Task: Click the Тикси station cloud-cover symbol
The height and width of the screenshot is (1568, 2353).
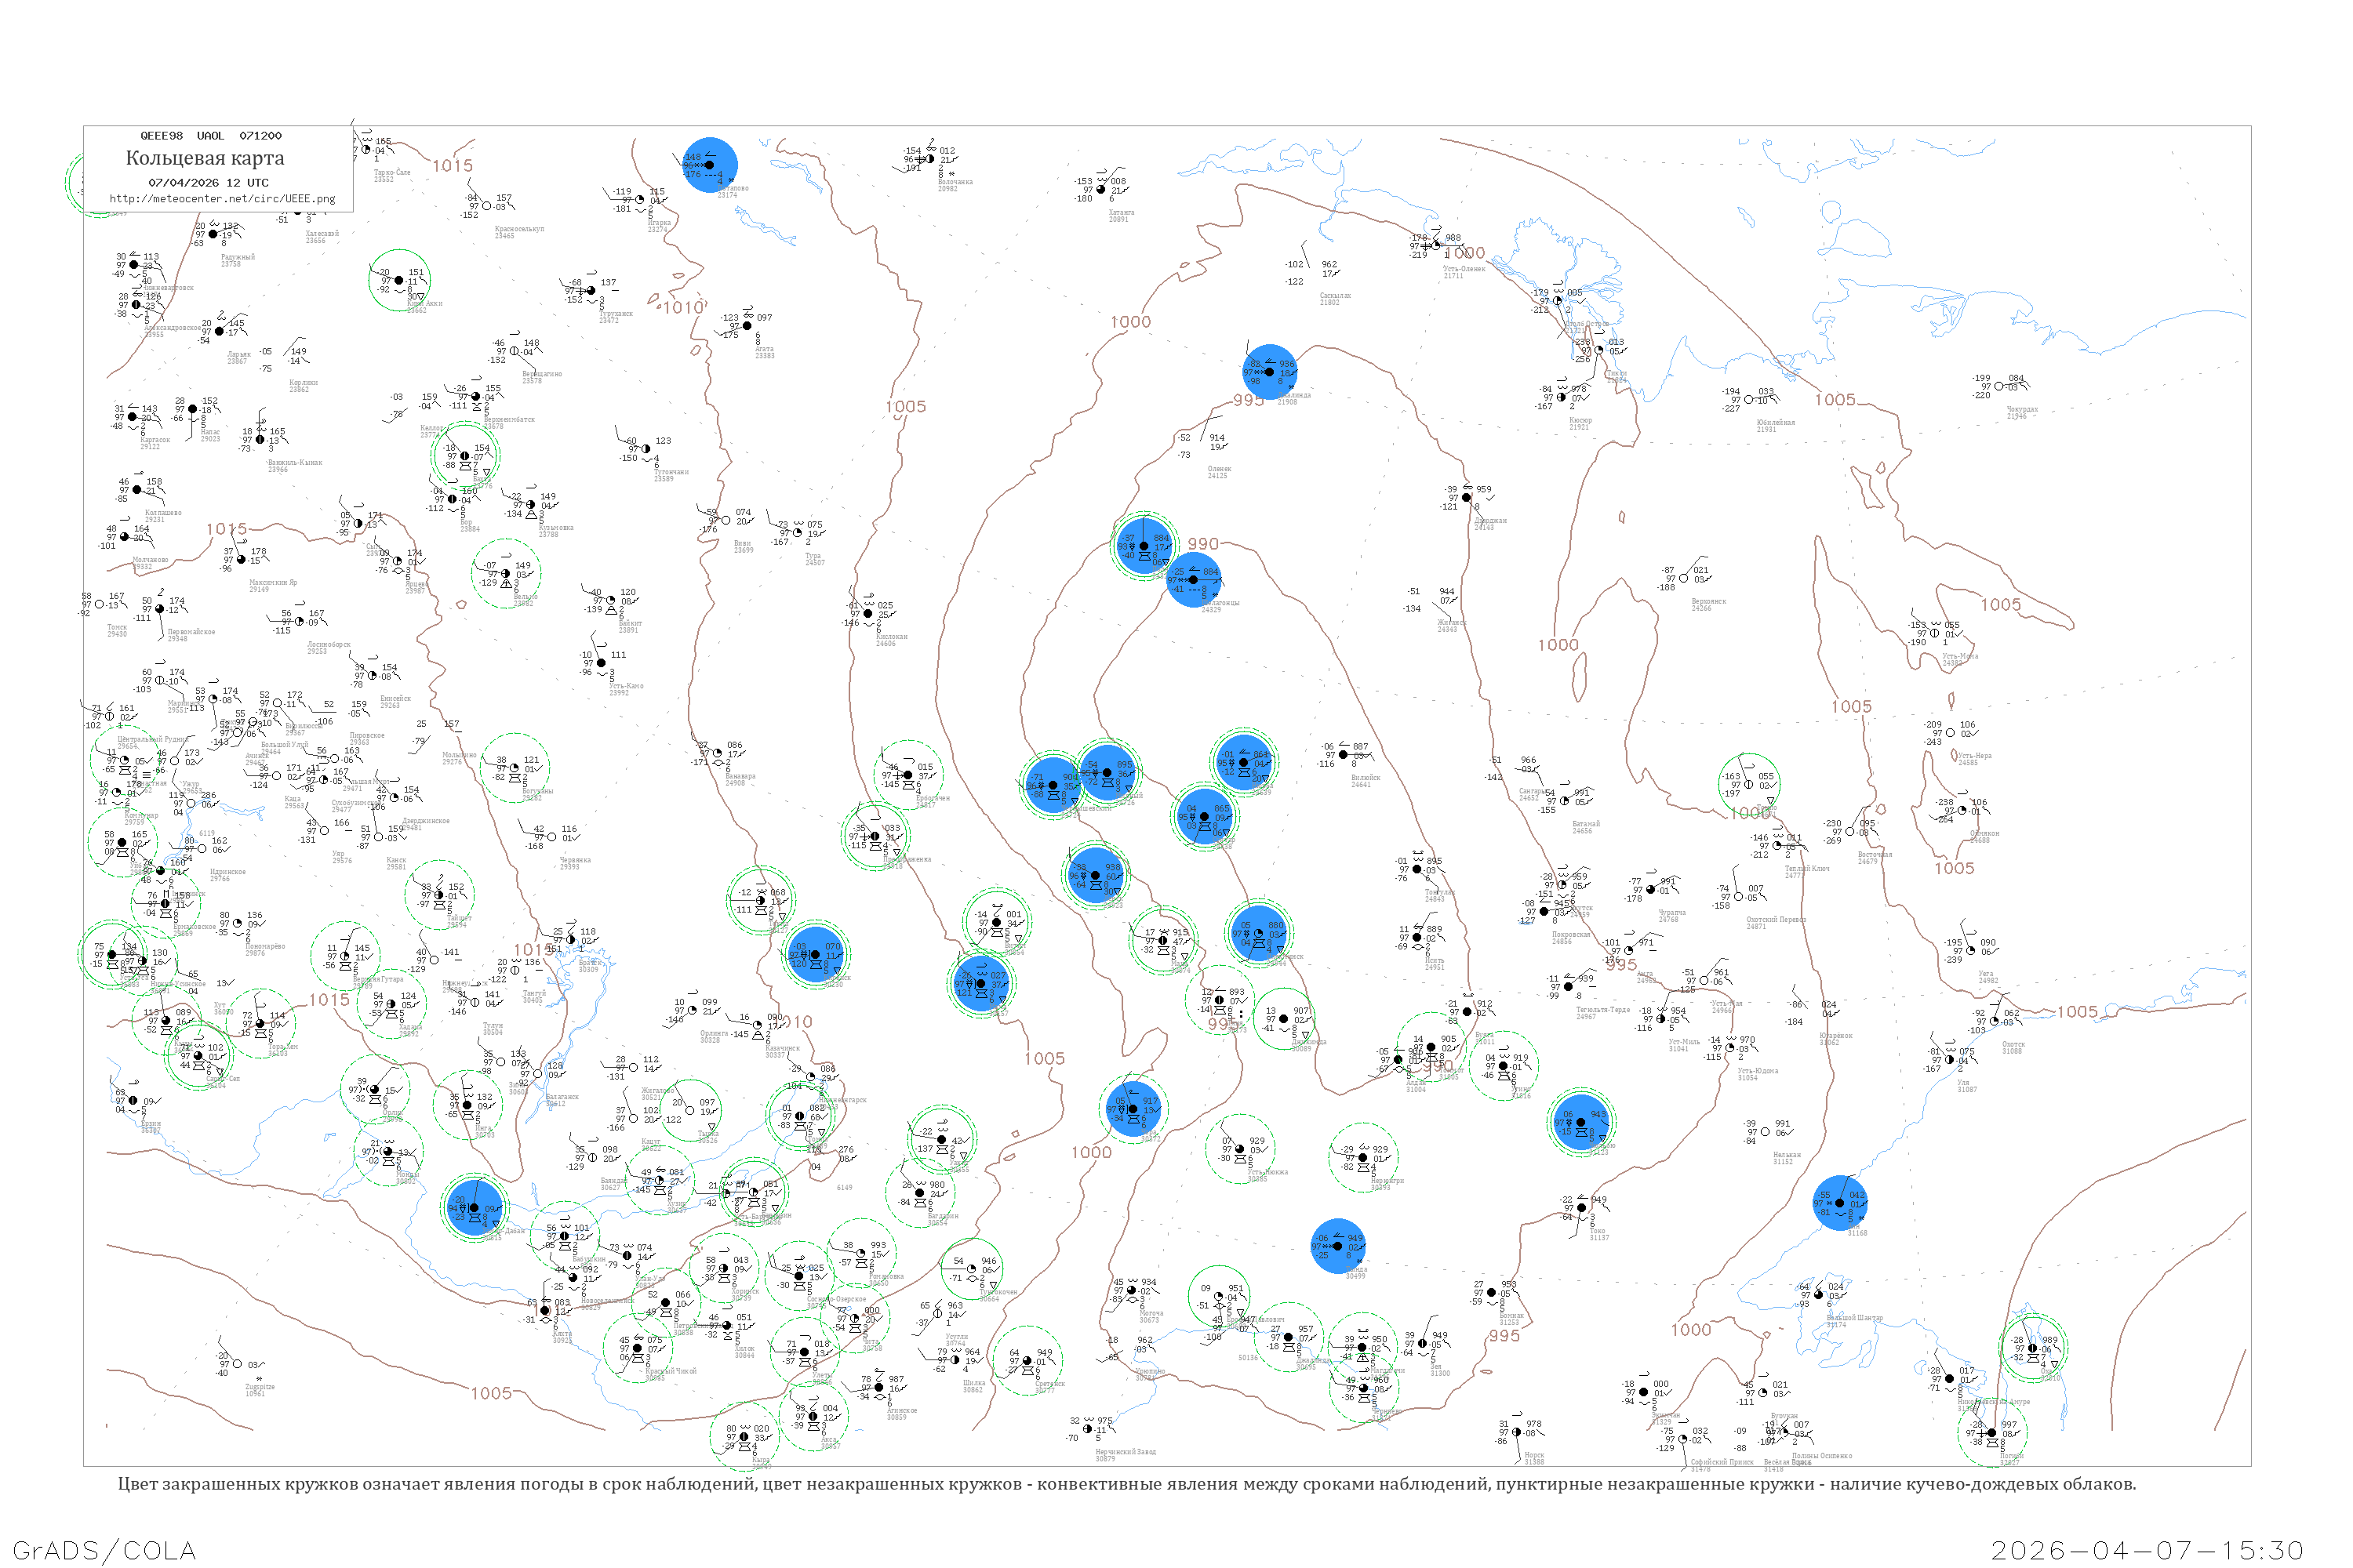Action: [1598, 350]
